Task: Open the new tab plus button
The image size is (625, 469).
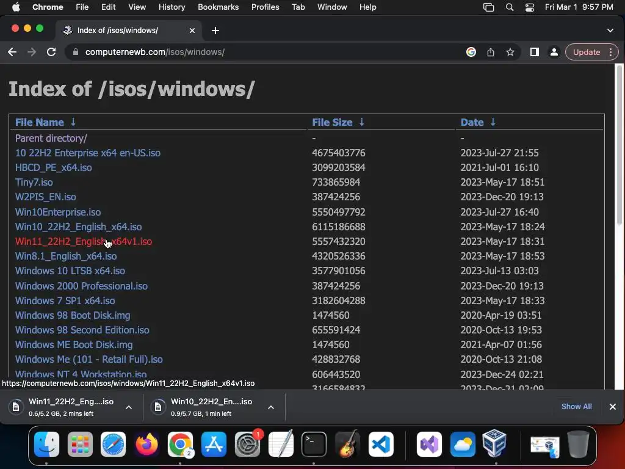Action: point(215,31)
